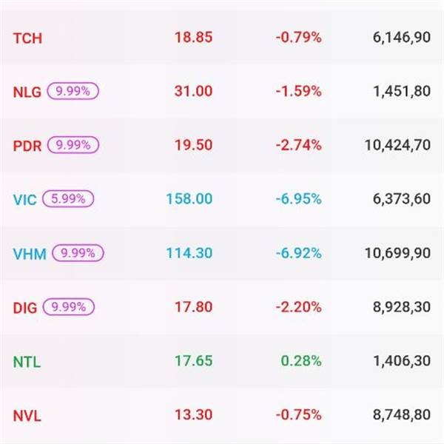Screen dimensions: 444x444
Task: Select the NLG ticker symbol
Action: [x=29, y=92]
